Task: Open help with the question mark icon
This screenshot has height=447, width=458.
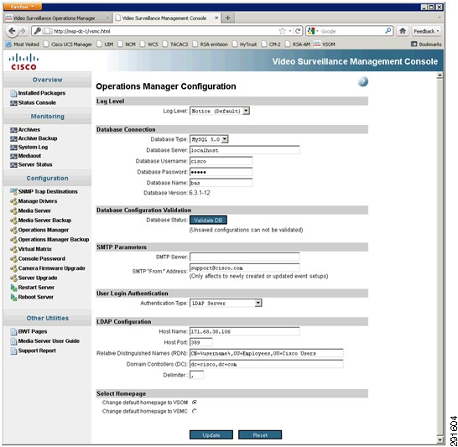Action: 362,81
